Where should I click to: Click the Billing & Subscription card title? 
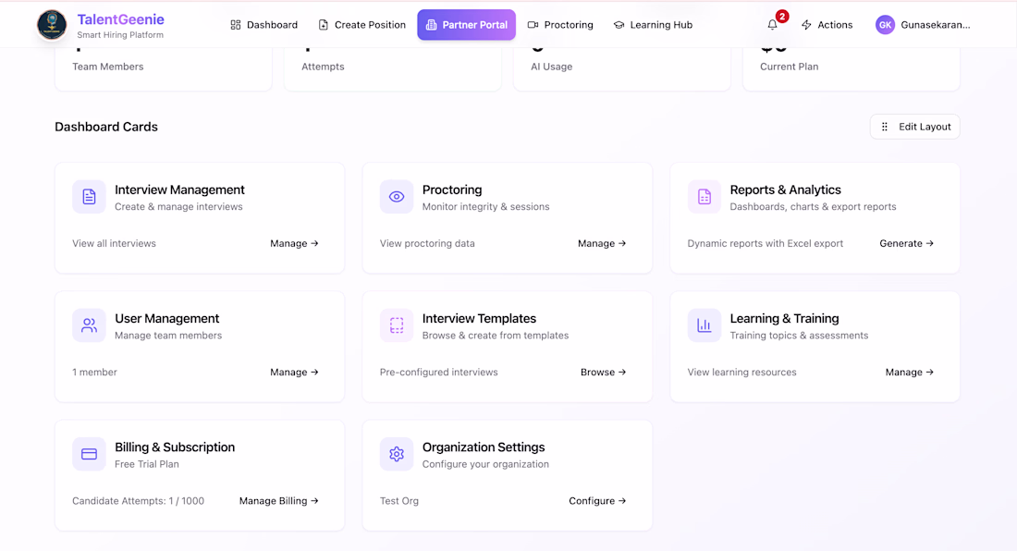[175, 447]
